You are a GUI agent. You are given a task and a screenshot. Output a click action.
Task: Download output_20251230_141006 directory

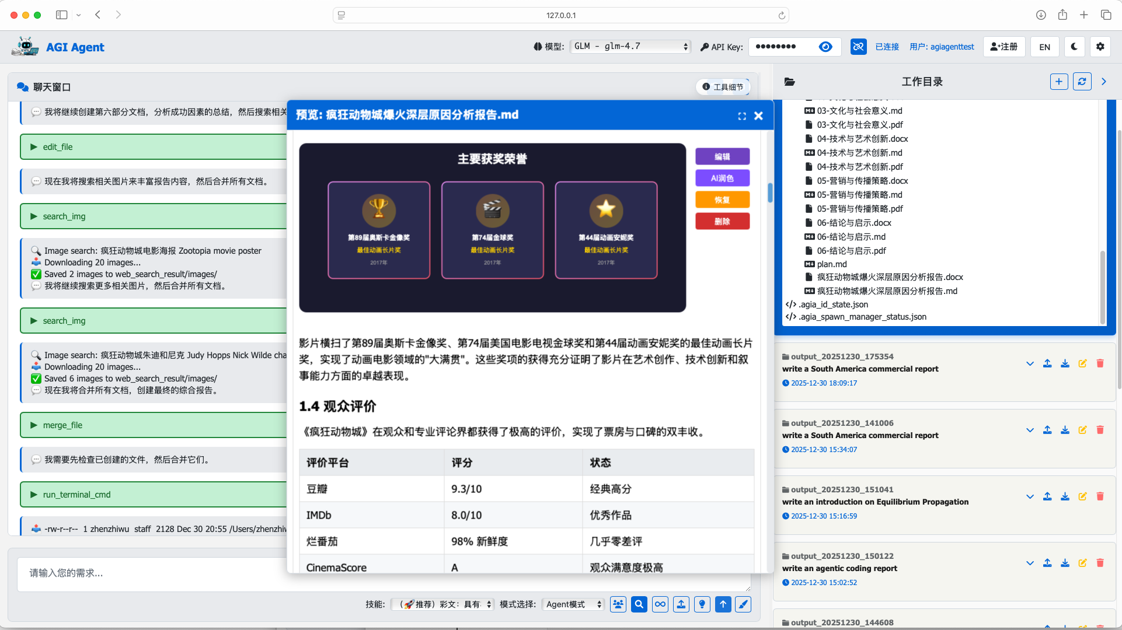pyautogui.click(x=1065, y=430)
